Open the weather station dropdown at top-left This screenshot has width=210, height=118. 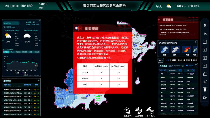(x=11, y=23)
